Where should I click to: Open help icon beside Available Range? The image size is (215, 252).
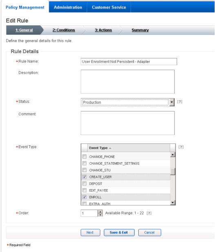(x=149, y=213)
